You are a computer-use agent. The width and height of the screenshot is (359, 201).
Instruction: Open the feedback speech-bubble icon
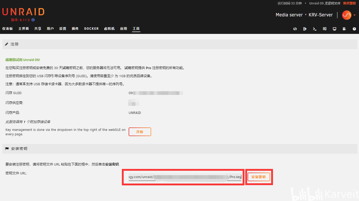click(324, 29)
